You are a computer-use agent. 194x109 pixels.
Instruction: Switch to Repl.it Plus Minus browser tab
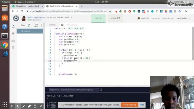click(62, 6)
